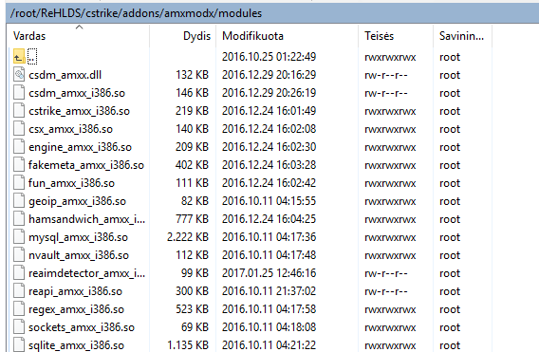Click the sort arrow above Vardas
Viewport: 539px width, 352px height.
click(x=80, y=27)
